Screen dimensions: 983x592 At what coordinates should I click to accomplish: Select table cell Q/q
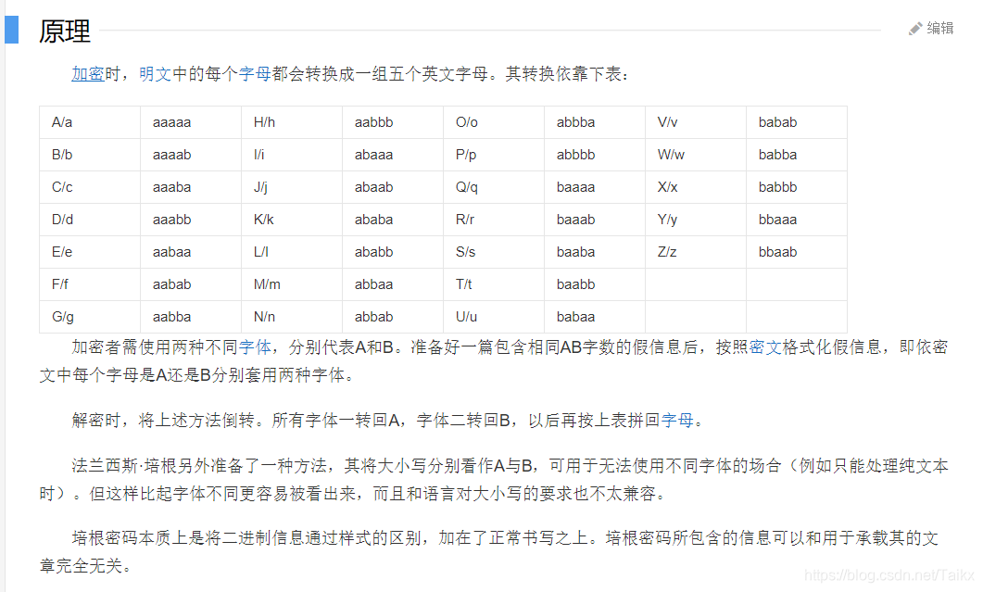click(x=494, y=187)
